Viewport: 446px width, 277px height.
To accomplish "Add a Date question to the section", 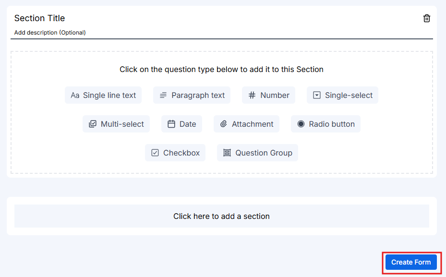I will coord(181,124).
